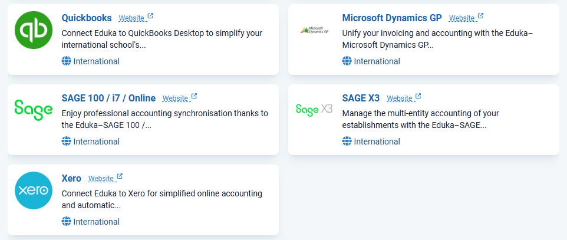Screen dimensions: 567x240
Task: Click the blue Xero logo
Action: pyautogui.click(x=34, y=190)
